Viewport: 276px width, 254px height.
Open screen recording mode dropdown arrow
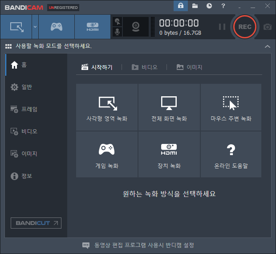pyautogui.click(x=35, y=27)
